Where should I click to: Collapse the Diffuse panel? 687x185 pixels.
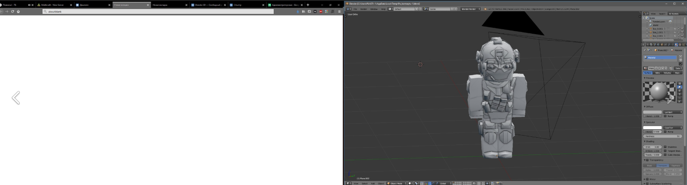pyautogui.click(x=645, y=107)
